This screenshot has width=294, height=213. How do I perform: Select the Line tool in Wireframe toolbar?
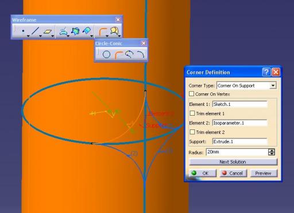(x=35, y=31)
